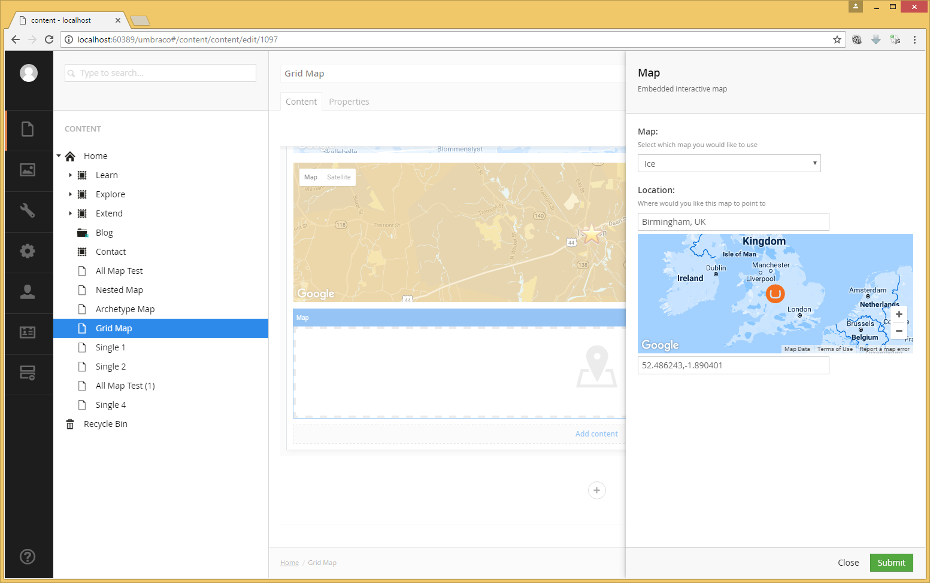Open the Content section in sidebar
Screen dimensions: 930x583
[x=28, y=129]
